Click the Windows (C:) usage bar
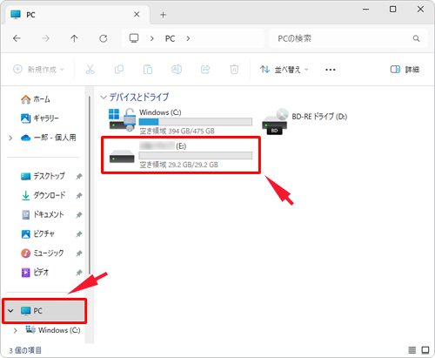The image size is (435, 358). click(x=196, y=122)
